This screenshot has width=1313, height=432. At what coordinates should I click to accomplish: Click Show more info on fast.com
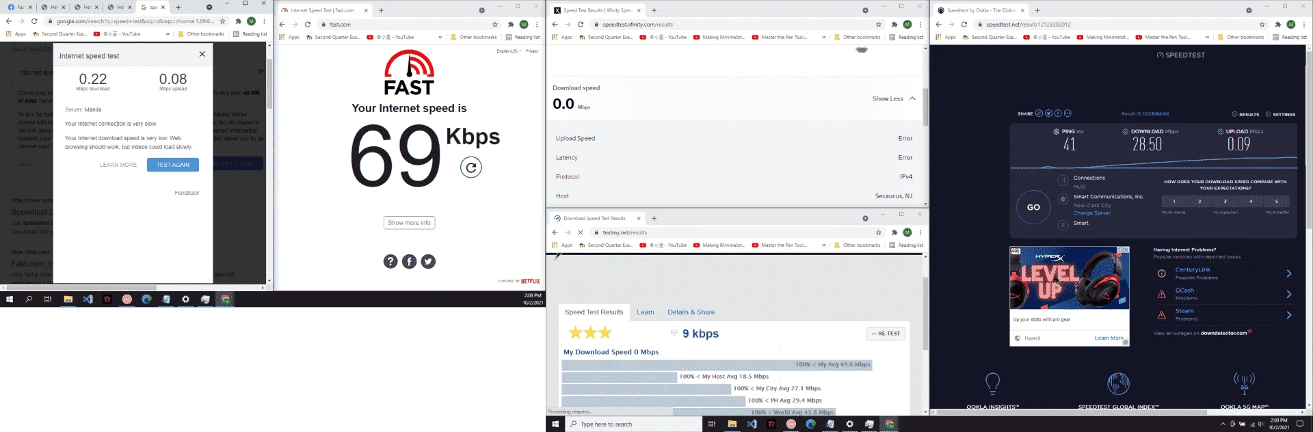tap(409, 222)
